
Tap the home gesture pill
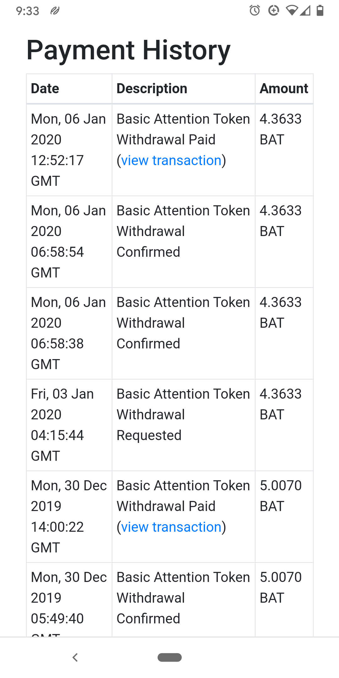(169, 657)
